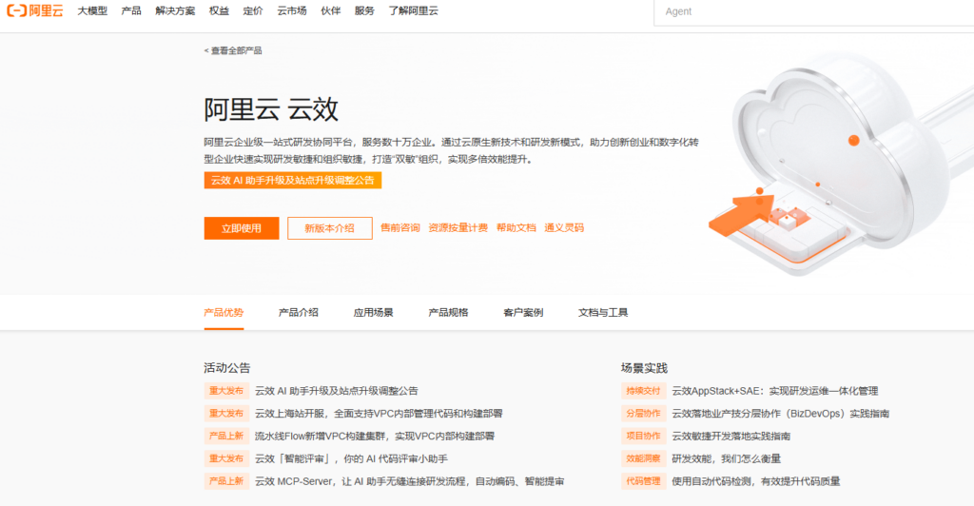Open announcement 云效 AI 助手升级及站点升级调整公告

[x=337, y=391]
